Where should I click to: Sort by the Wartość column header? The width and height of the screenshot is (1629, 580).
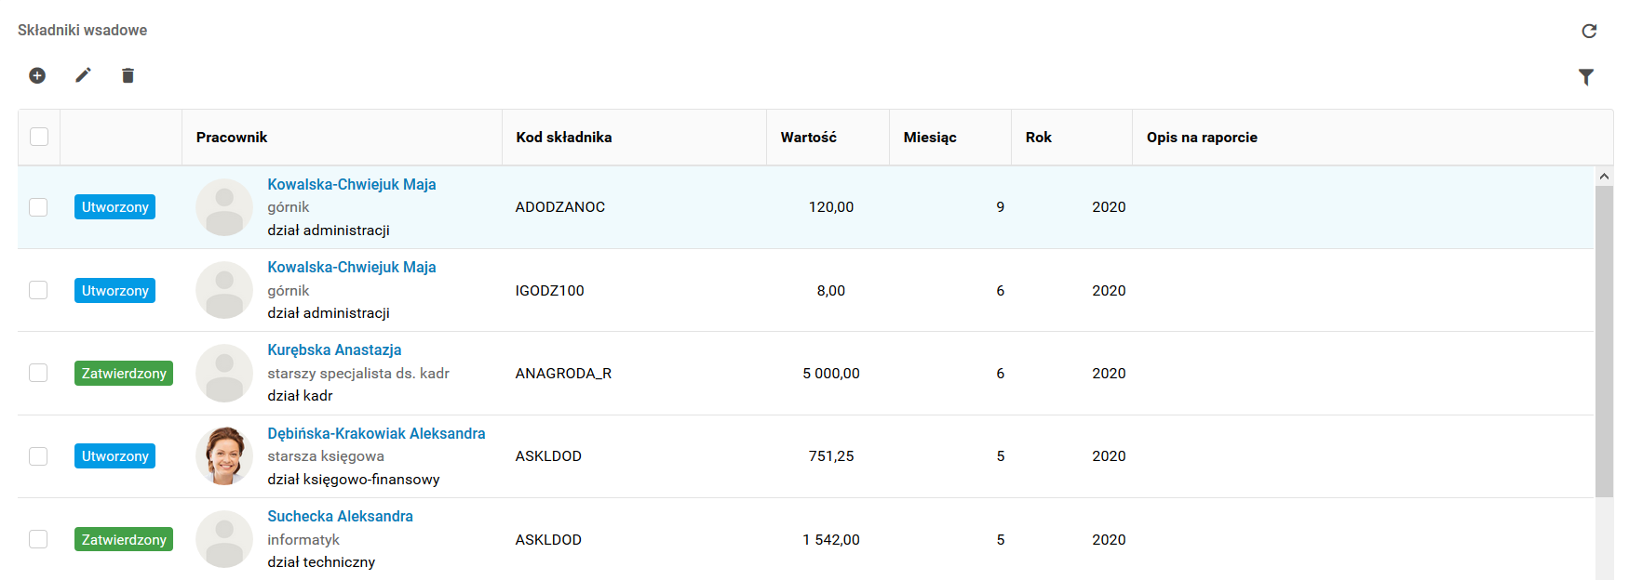pyautogui.click(x=808, y=138)
